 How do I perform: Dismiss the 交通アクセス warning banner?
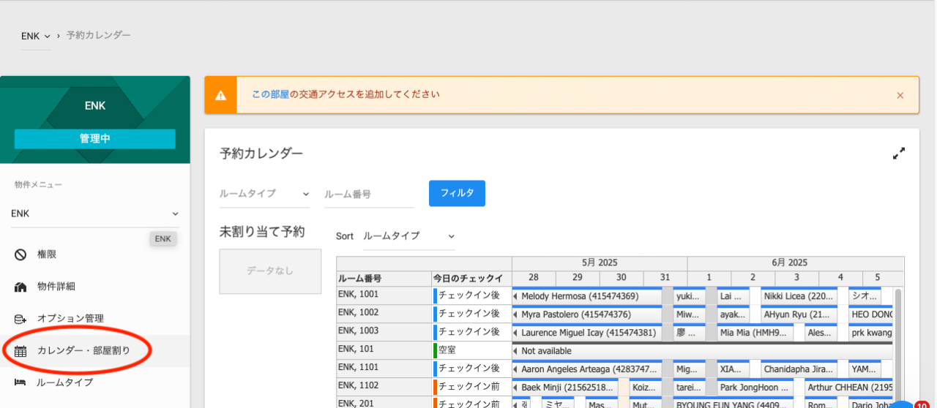[900, 96]
